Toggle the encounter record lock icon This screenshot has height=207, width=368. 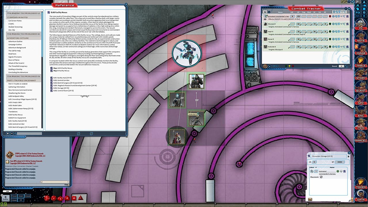348,156
